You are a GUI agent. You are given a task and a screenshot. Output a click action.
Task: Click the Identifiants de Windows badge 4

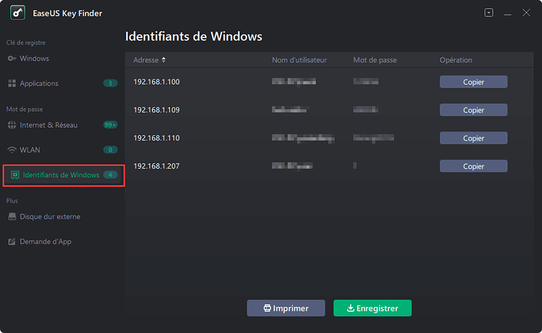[110, 175]
